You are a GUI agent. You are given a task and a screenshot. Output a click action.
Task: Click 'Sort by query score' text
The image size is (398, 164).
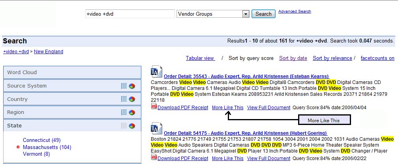(251, 58)
